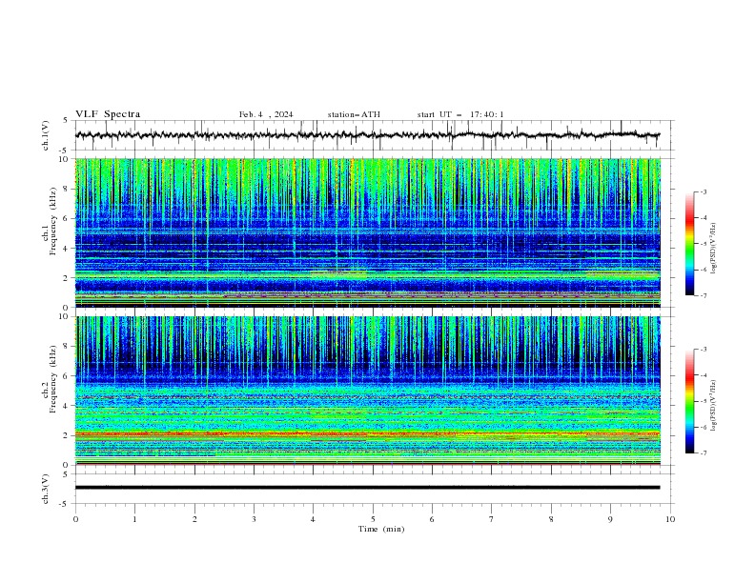Click time axis tick label "6"
The width and height of the screenshot is (755, 583).
click(x=432, y=519)
